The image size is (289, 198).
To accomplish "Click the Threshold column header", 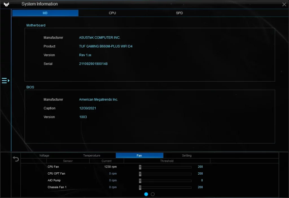I will [167, 161].
